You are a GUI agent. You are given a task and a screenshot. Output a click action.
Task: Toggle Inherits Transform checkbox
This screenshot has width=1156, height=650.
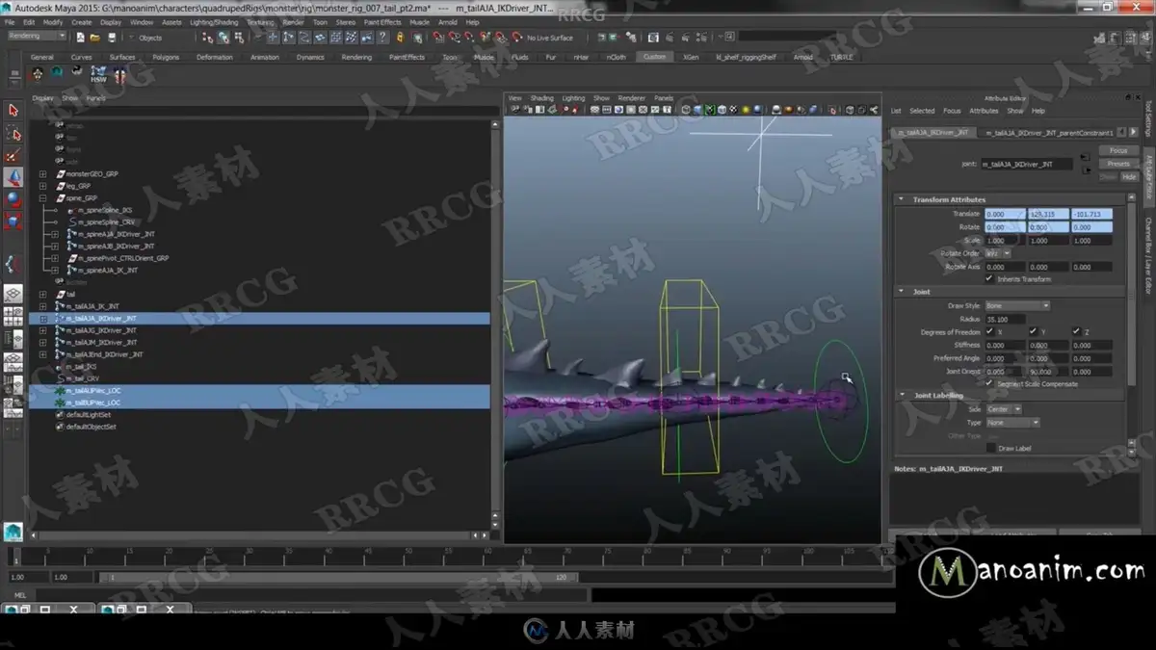(x=988, y=279)
